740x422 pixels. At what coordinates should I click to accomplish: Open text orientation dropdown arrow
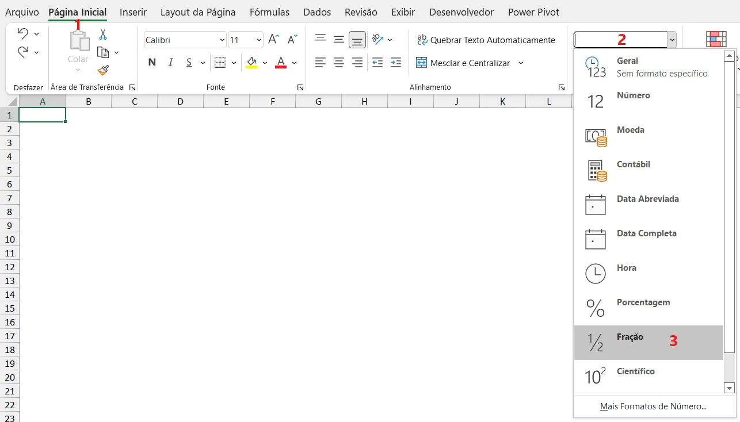[390, 40]
